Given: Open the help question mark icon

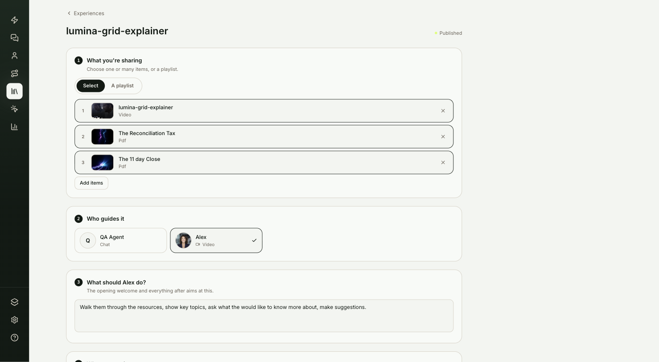Looking at the screenshot, I should click(14, 338).
